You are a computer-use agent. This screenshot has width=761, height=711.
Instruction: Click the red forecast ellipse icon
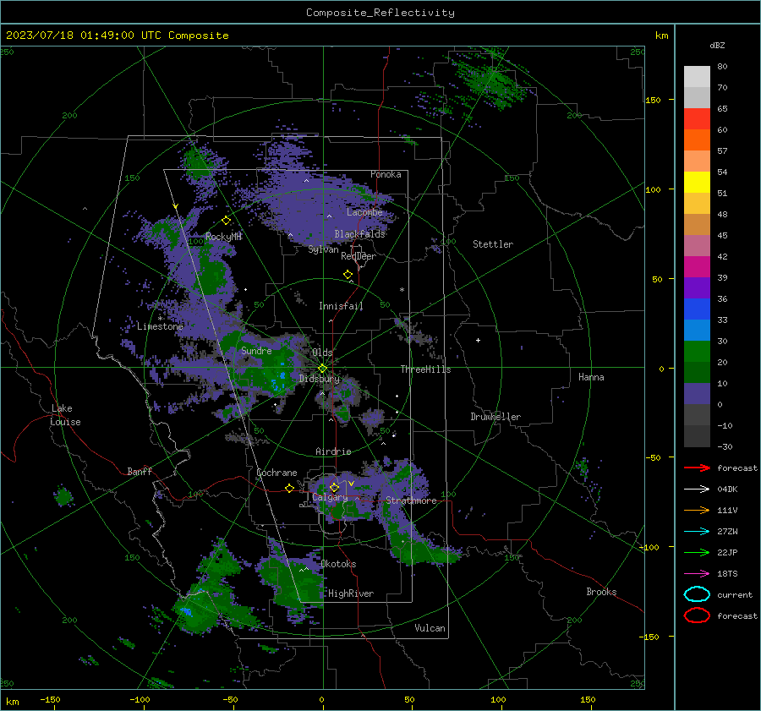[697, 615]
